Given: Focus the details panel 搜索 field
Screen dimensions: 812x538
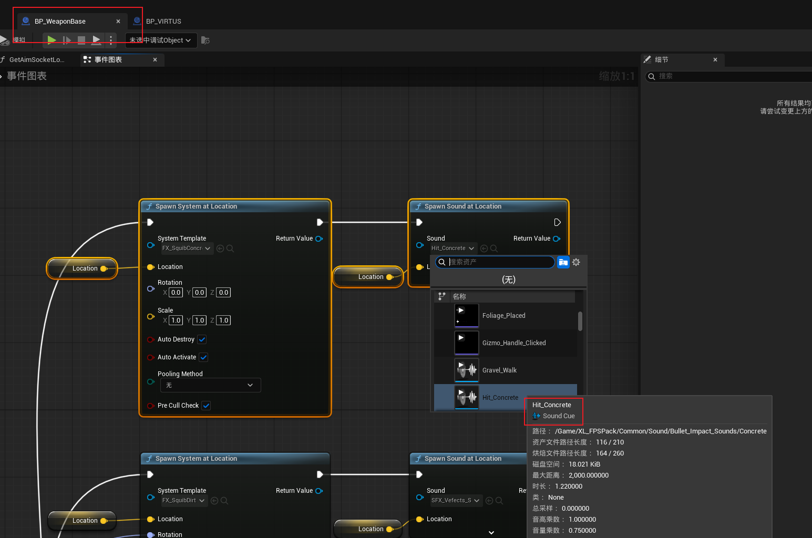Looking at the screenshot, I should [x=729, y=77].
